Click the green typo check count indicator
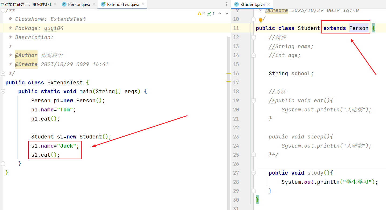Screen dimensions: 386x210 click(x=211, y=13)
